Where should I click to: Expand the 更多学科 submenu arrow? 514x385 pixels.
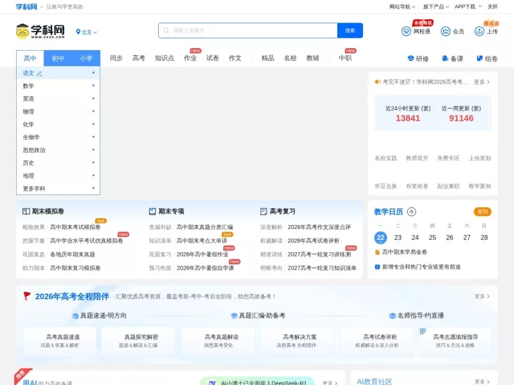[x=93, y=188]
